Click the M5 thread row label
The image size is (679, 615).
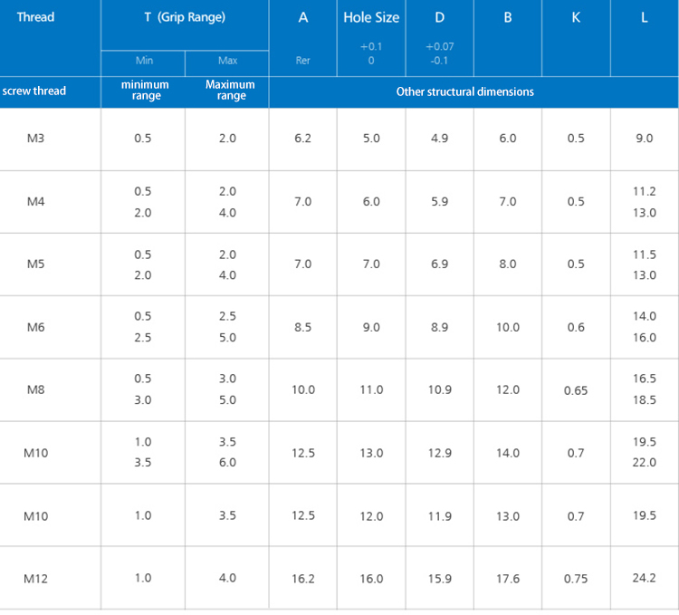pos(36,264)
